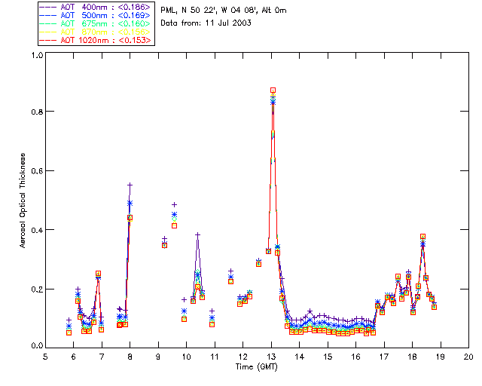
Task: Click the purple dashed line sample in legend
Action: point(48,7)
